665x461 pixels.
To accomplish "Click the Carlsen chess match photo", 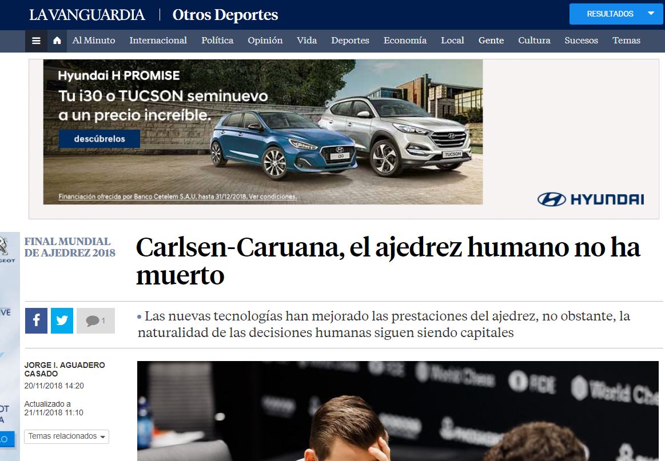I will click(x=398, y=411).
